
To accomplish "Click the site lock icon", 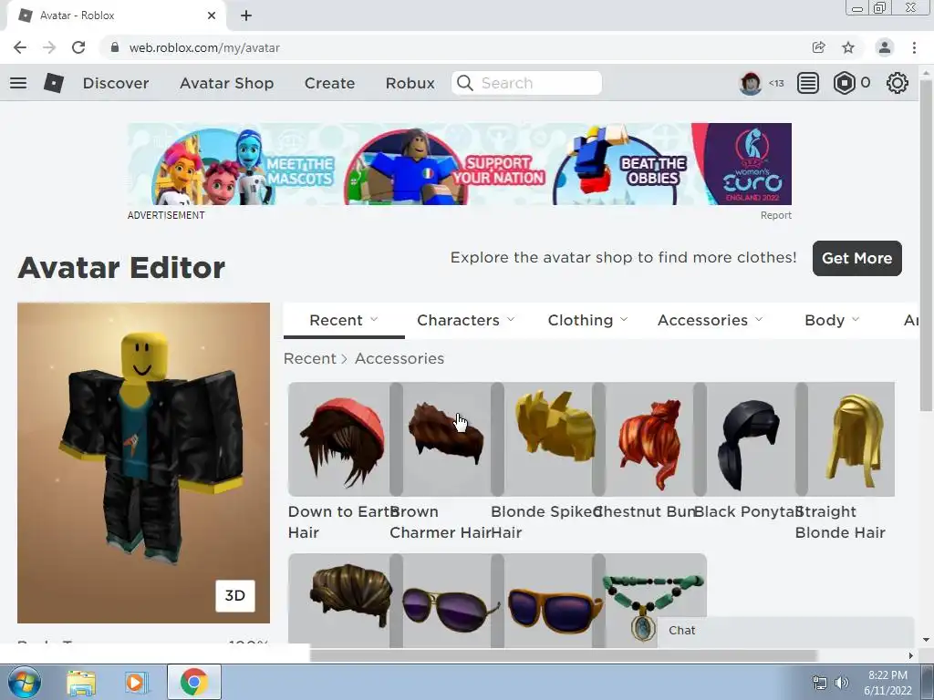I will pos(115,47).
